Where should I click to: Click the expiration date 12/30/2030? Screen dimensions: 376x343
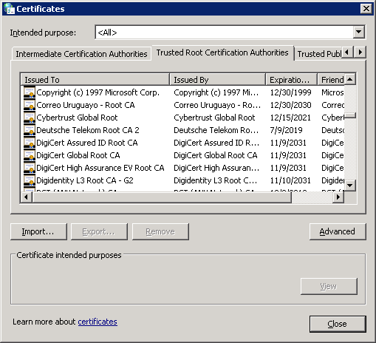[x=290, y=105]
